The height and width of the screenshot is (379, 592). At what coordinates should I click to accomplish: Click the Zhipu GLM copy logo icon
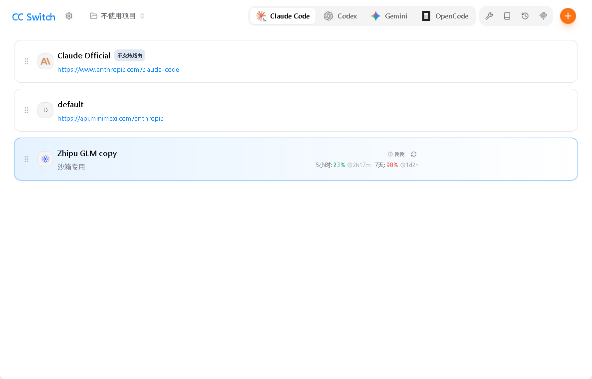click(x=45, y=159)
